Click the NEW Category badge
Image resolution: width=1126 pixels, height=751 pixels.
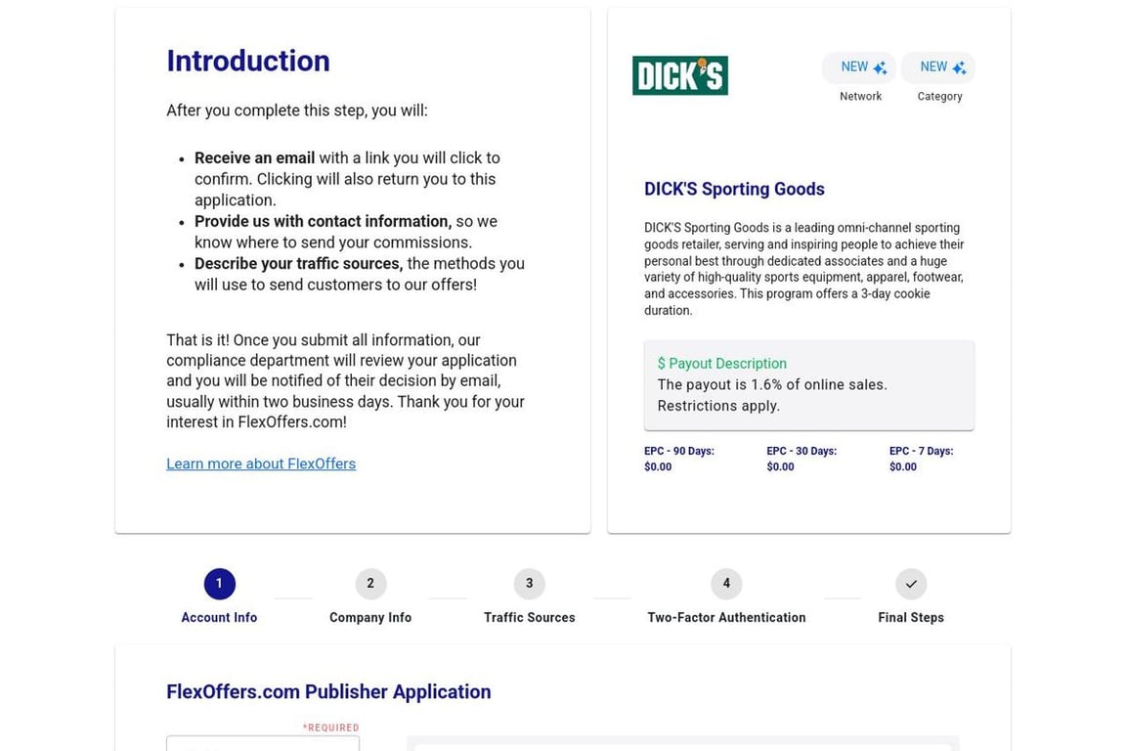point(938,67)
